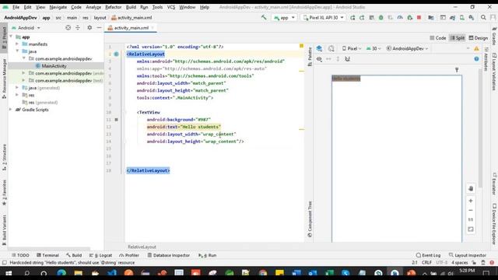Open the Profiler tool window
The image size is (498, 280).
pos(129,255)
